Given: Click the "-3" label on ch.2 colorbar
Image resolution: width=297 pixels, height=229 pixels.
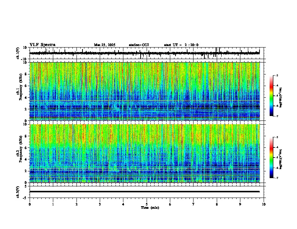Looking at the screenshot, I should (x=276, y=137).
